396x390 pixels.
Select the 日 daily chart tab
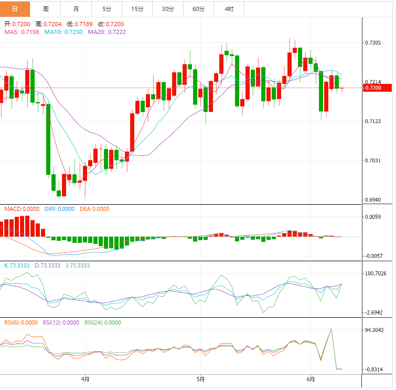15,9
